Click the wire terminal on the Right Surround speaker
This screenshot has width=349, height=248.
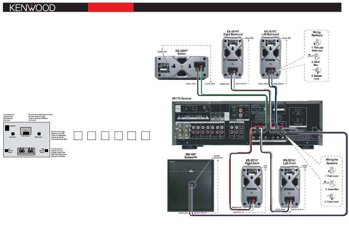(x=233, y=71)
